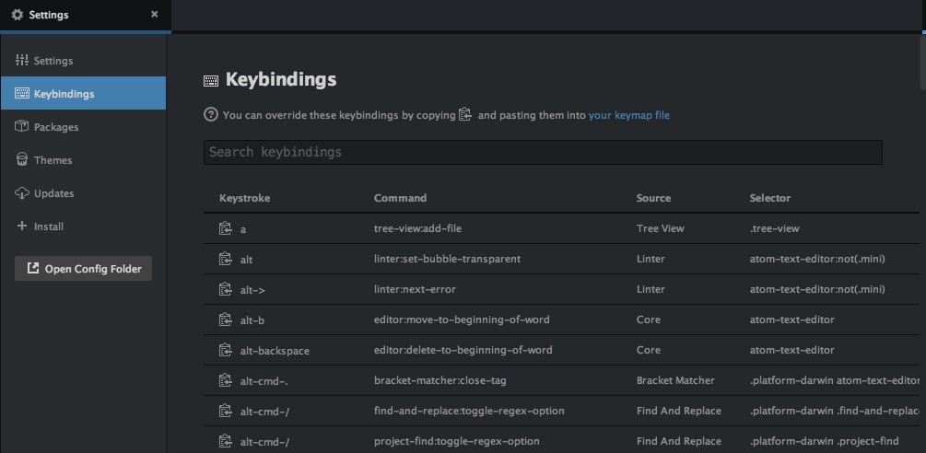
Task: Click the Keystroke column header
Action: click(244, 198)
